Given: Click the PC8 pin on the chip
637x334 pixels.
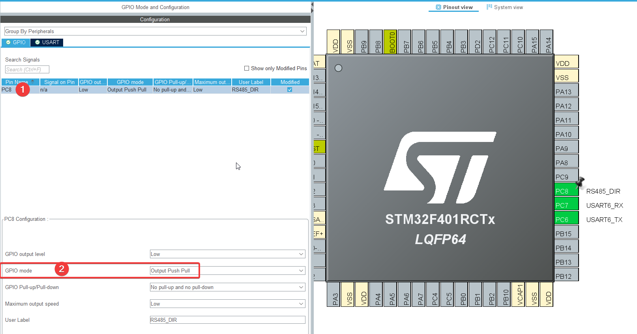Looking at the screenshot, I should click(x=566, y=191).
